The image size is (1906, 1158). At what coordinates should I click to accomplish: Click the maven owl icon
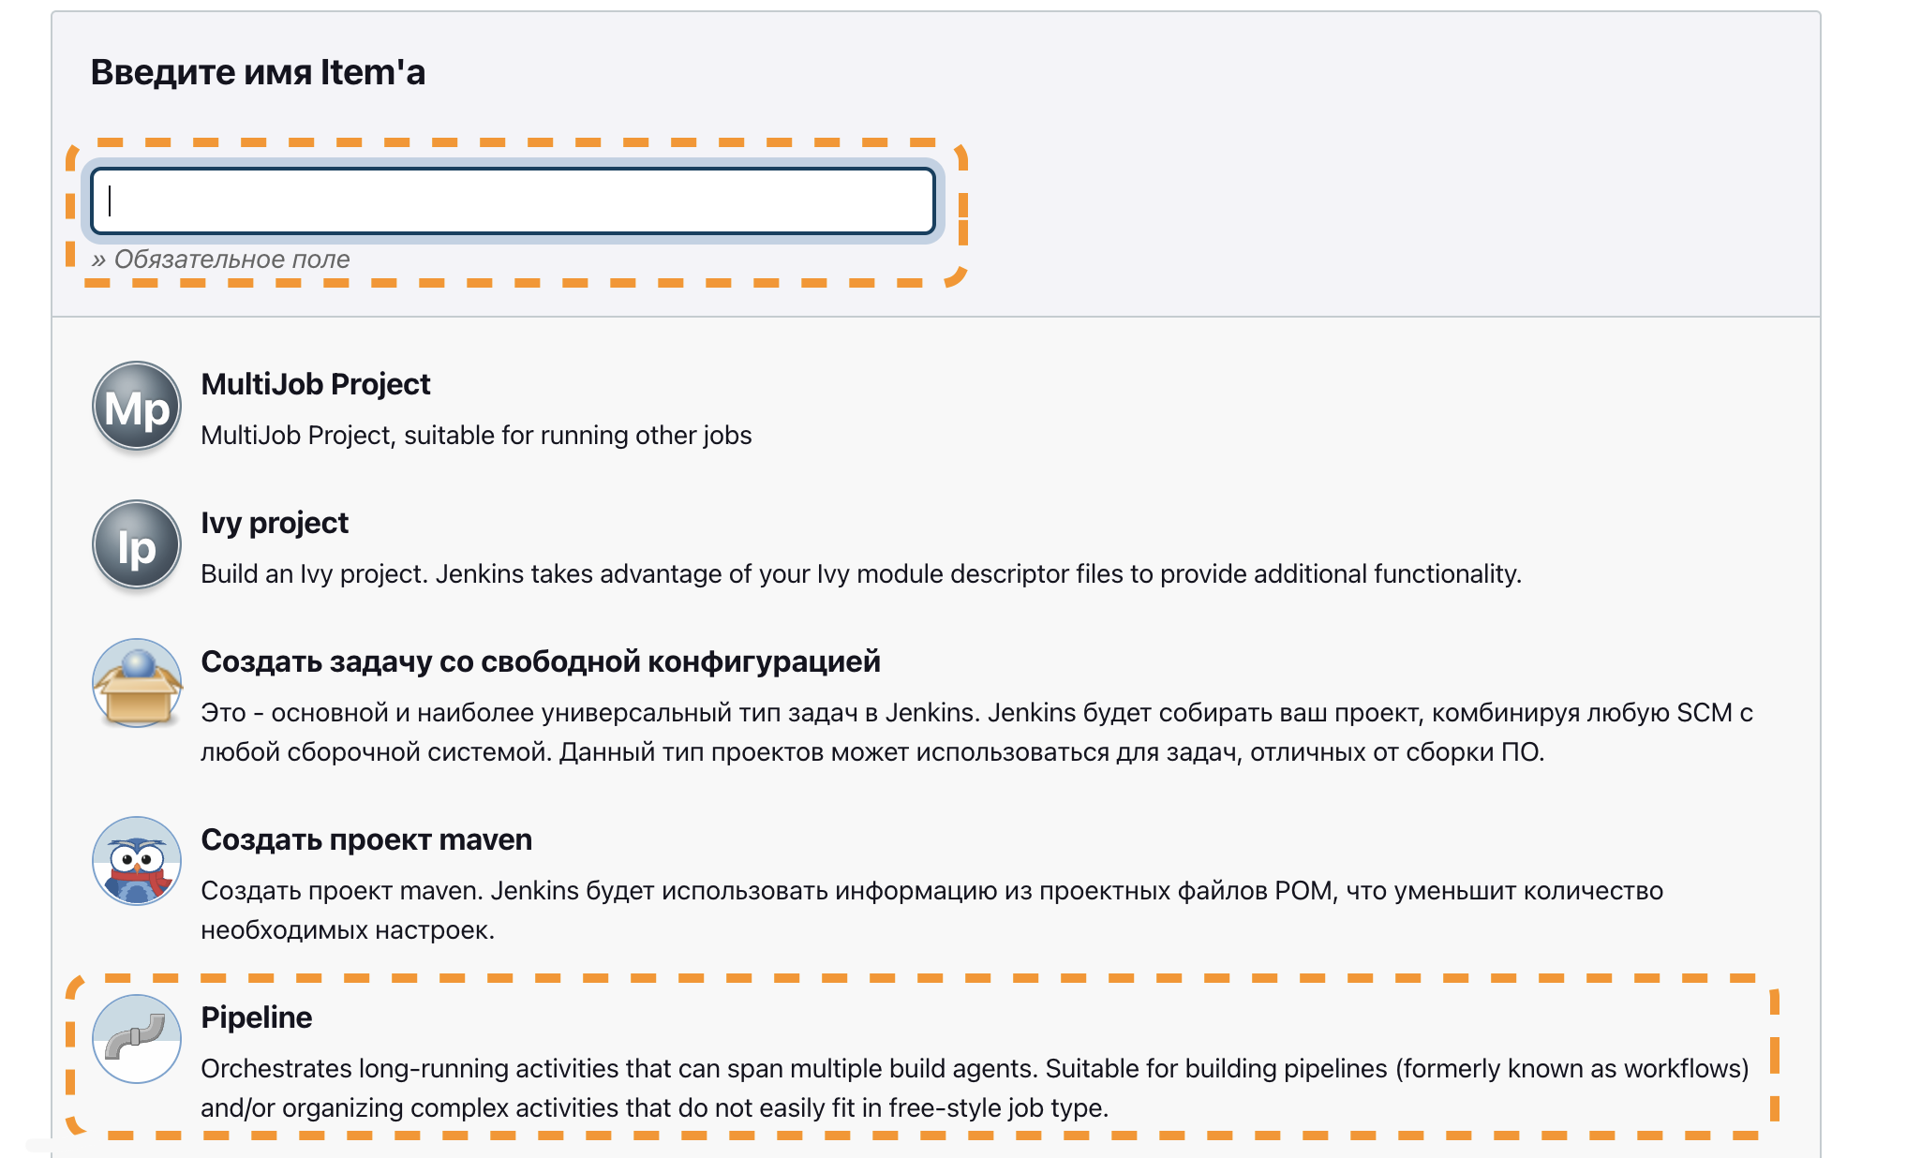[137, 861]
